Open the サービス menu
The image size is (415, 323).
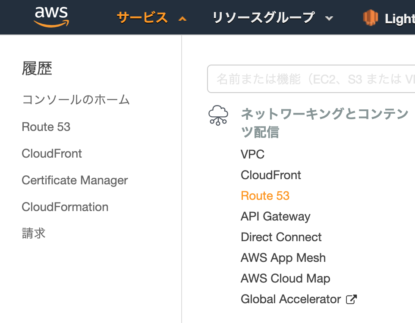[142, 18]
